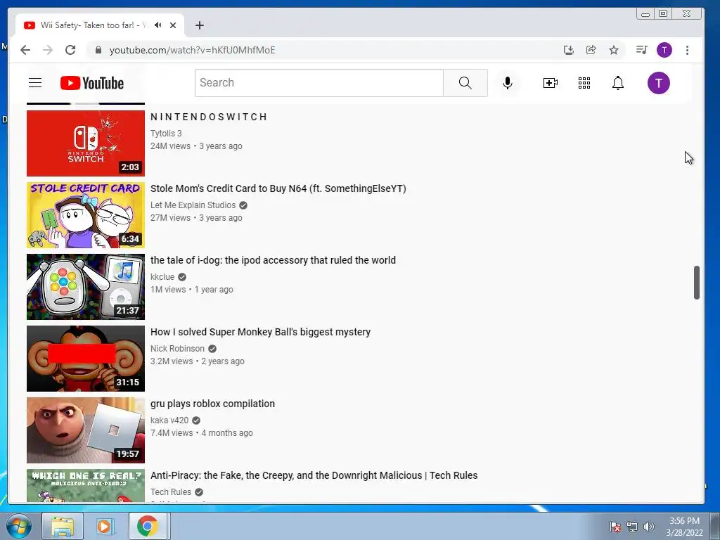The image size is (720, 540).
Task: Open Chrome three-dot menu
Action: (x=687, y=50)
